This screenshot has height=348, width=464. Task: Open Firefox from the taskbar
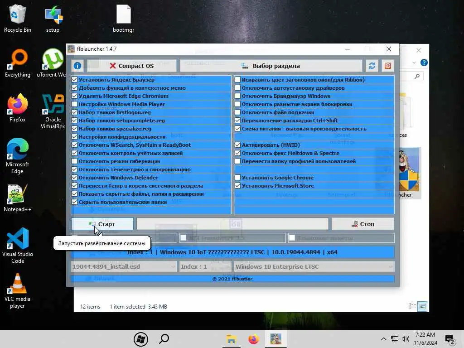tap(253, 339)
